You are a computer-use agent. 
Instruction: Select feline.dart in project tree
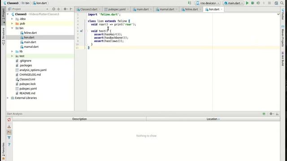click(x=30, y=33)
